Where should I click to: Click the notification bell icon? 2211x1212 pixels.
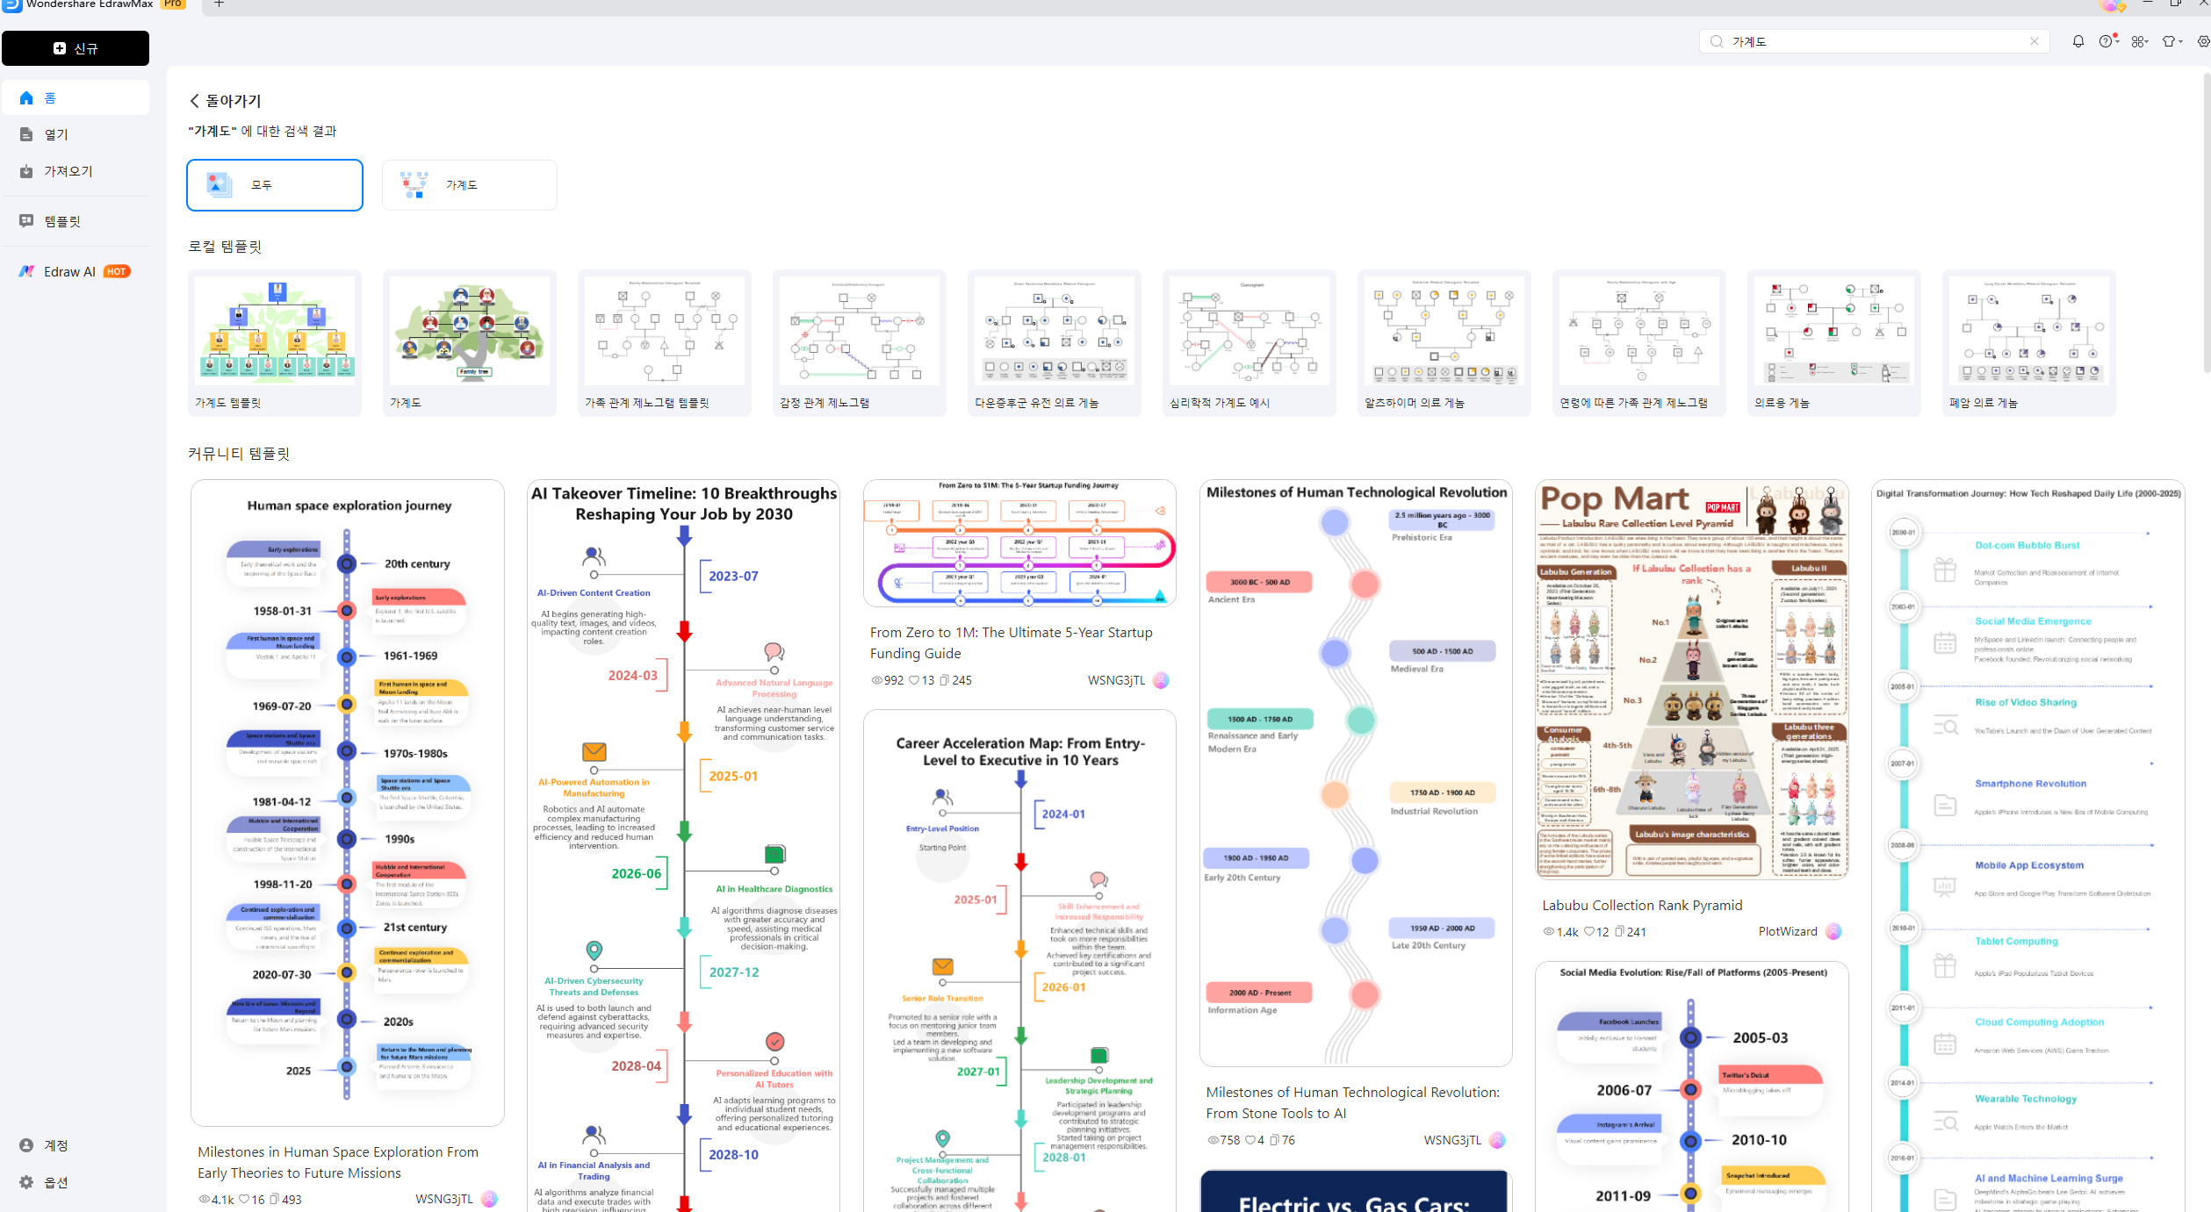click(x=2078, y=41)
